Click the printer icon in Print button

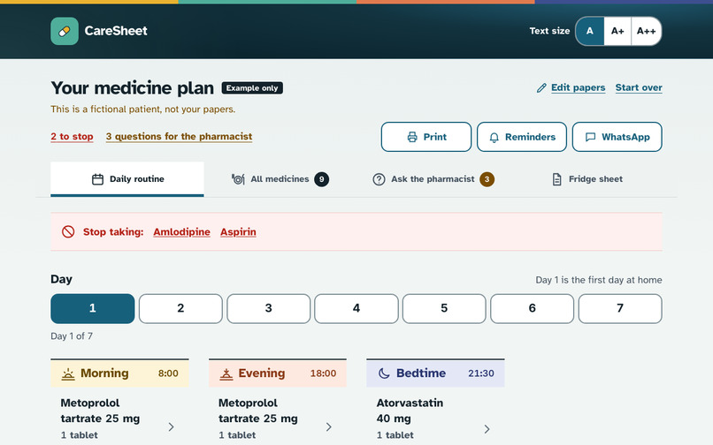pyautogui.click(x=412, y=137)
